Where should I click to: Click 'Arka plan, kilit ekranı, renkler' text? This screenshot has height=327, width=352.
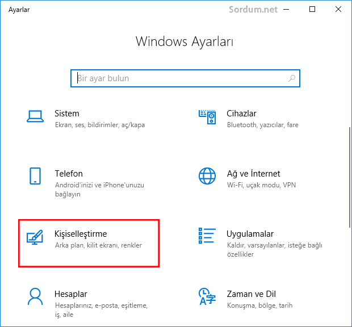[98, 245]
